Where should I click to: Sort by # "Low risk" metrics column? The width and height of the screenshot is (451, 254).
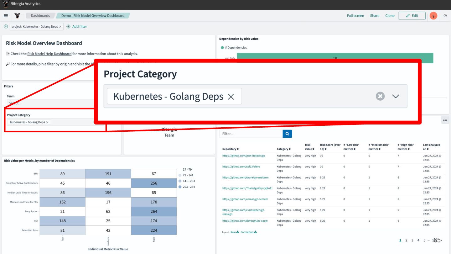351,147
